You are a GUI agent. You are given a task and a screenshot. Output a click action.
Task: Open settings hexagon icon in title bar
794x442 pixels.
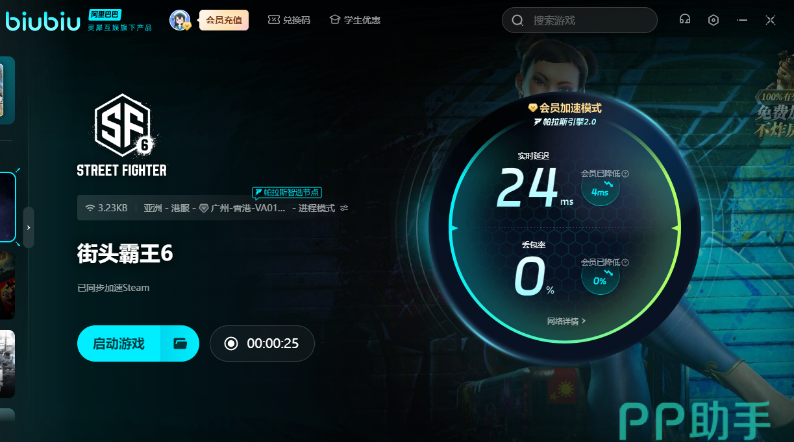coord(713,20)
